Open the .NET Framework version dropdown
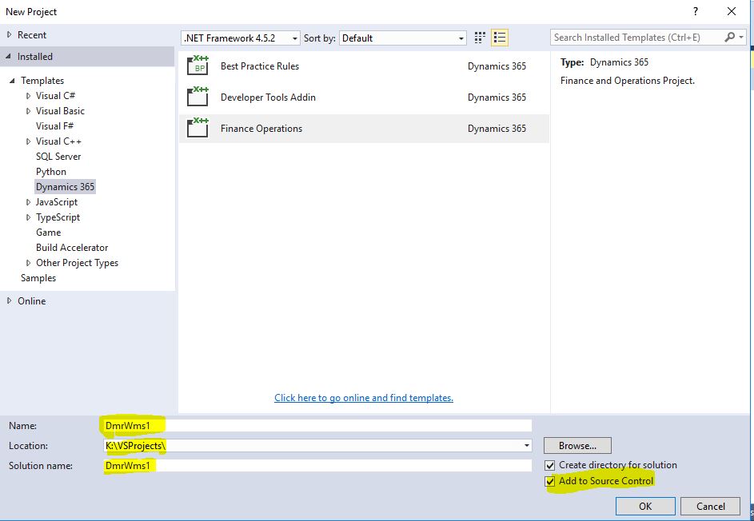The image size is (754, 521). (241, 38)
